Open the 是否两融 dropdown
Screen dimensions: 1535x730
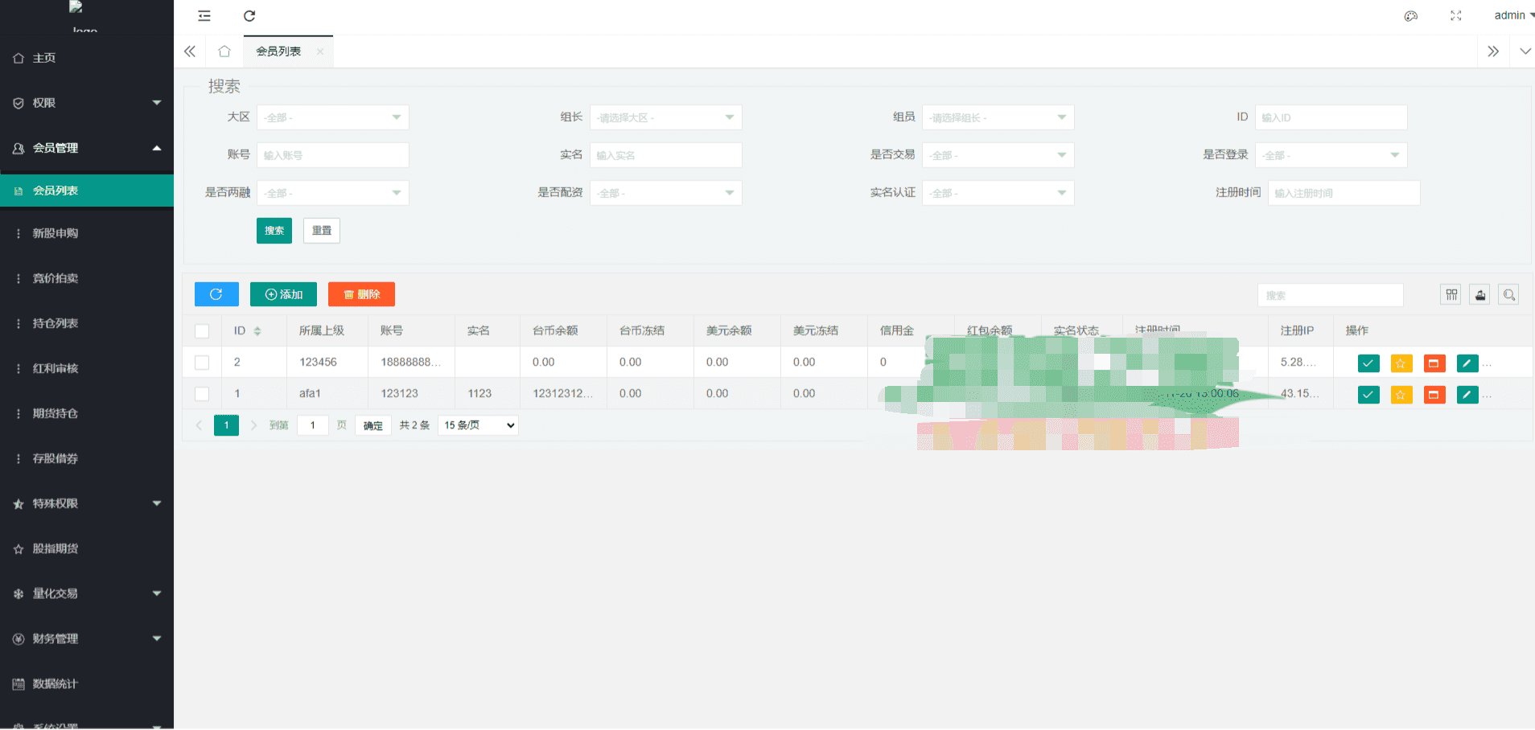[333, 193]
